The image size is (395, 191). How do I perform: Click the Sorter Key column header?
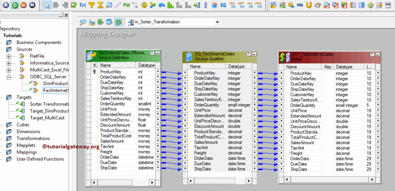[x=328, y=67]
